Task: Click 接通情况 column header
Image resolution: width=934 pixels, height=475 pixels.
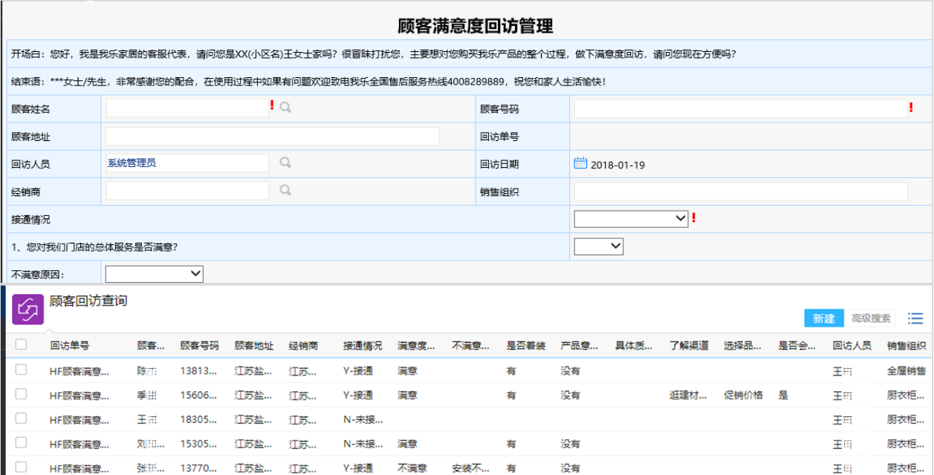Action: (x=363, y=346)
